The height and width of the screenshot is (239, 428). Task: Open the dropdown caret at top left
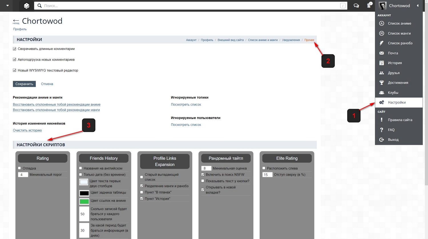(x=7, y=6)
